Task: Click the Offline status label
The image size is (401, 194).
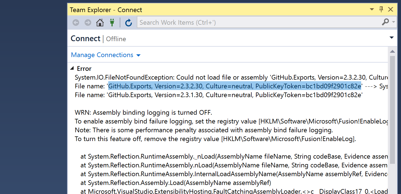Action: click(x=116, y=39)
